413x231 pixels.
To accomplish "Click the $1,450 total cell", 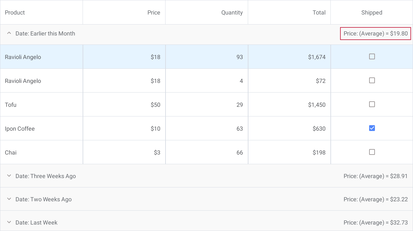I will click(x=317, y=105).
